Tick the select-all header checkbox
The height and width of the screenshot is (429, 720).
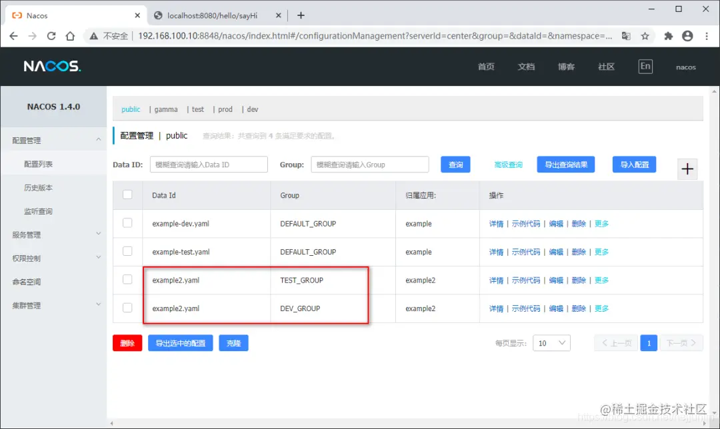[x=127, y=195]
